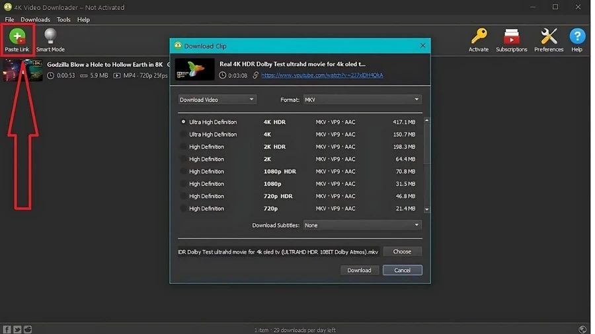Click Godzilla video thumbnail in list
The width and height of the screenshot is (595, 334).
click(x=22, y=70)
